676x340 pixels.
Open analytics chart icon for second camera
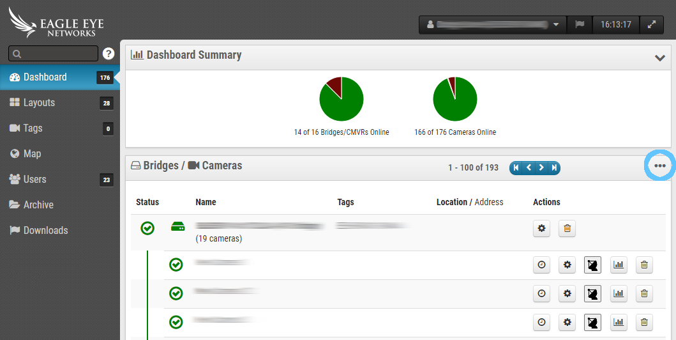[x=618, y=293]
